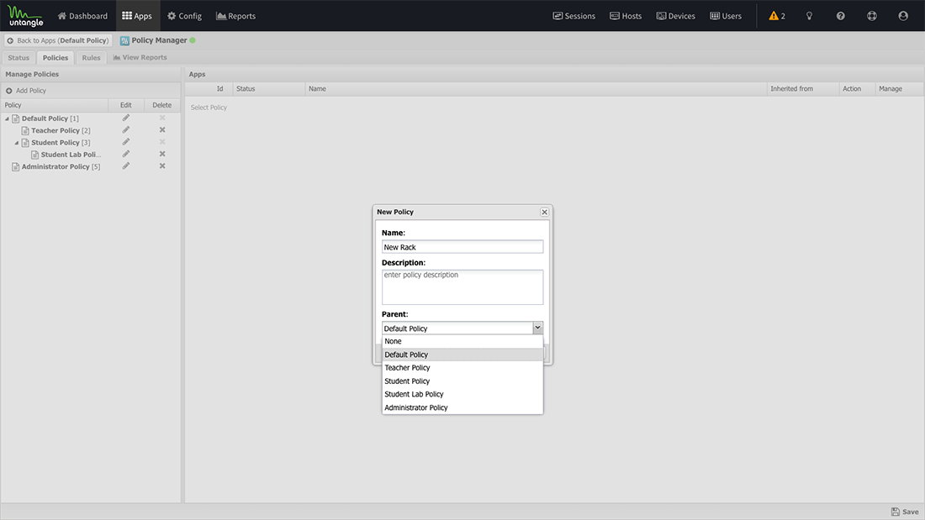Image resolution: width=925 pixels, height=520 pixels.
Task: Select Teacher Policy [2] in the tree
Action: point(61,130)
